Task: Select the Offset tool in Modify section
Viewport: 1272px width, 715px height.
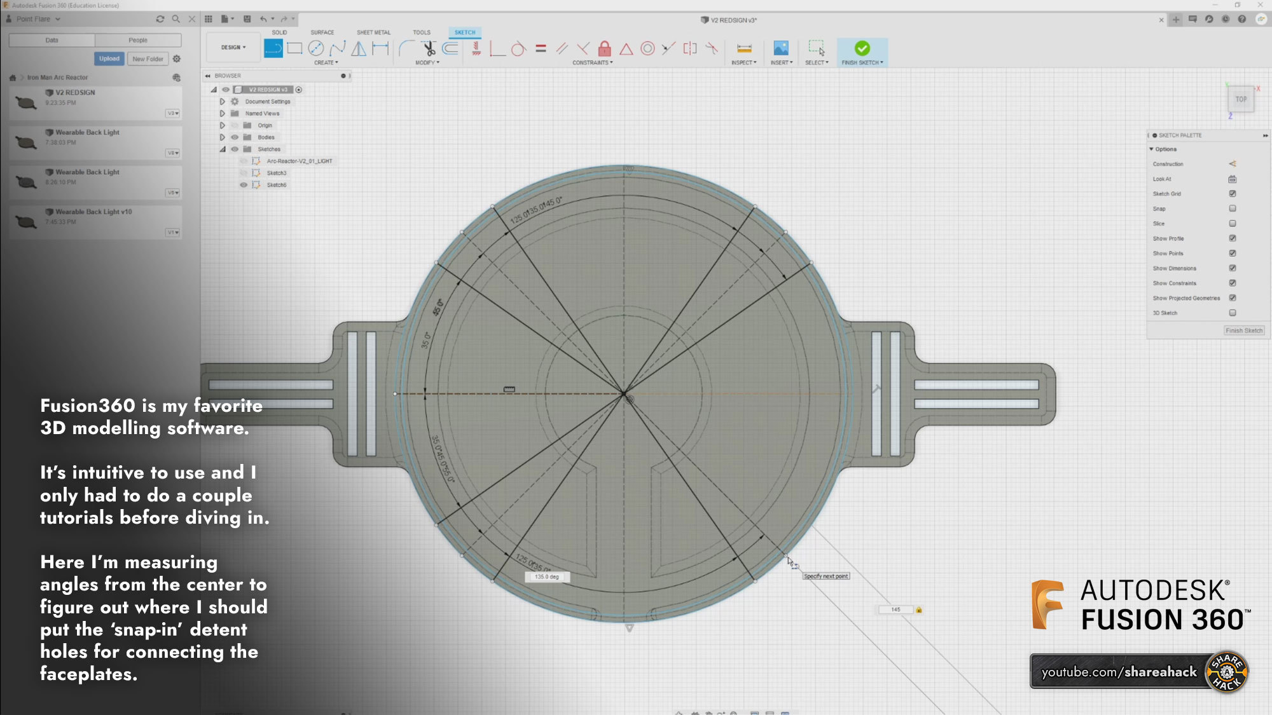Action: coord(450,48)
